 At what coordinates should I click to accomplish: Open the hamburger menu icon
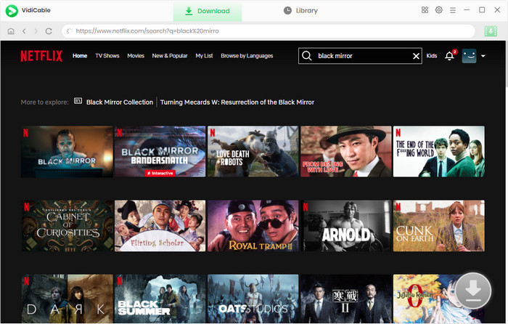453,10
